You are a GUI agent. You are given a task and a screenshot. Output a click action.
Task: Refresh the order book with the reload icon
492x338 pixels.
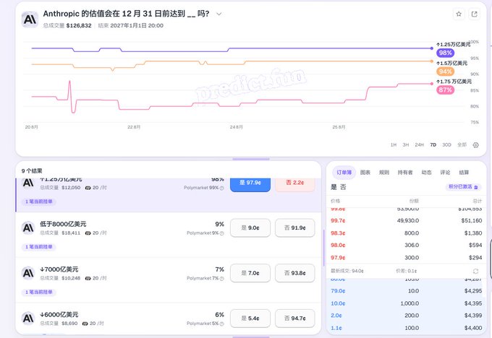[x=475, y=271]
